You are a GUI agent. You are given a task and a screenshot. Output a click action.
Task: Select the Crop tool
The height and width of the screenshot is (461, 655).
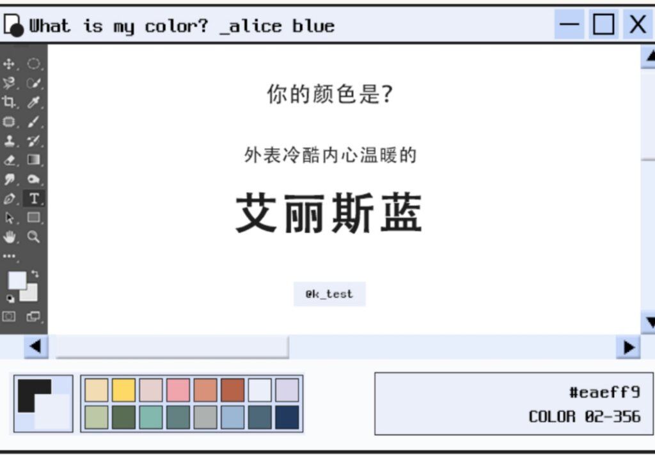coord(9,102)
